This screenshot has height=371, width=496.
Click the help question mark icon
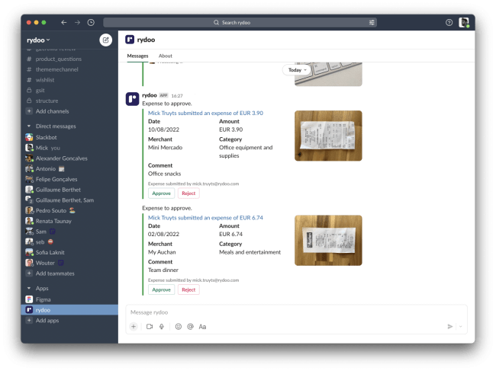tap(449, 23)
